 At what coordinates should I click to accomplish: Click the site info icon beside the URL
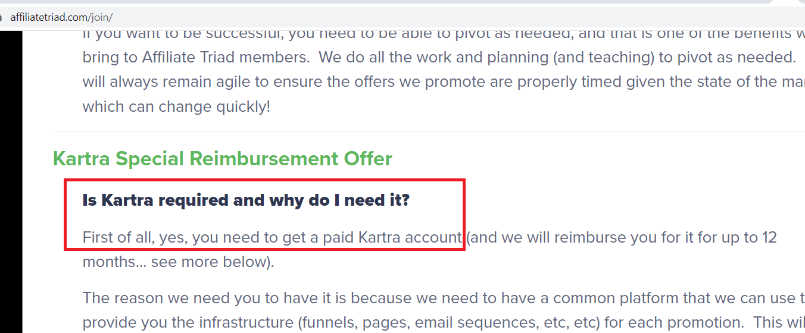(2, 17)
